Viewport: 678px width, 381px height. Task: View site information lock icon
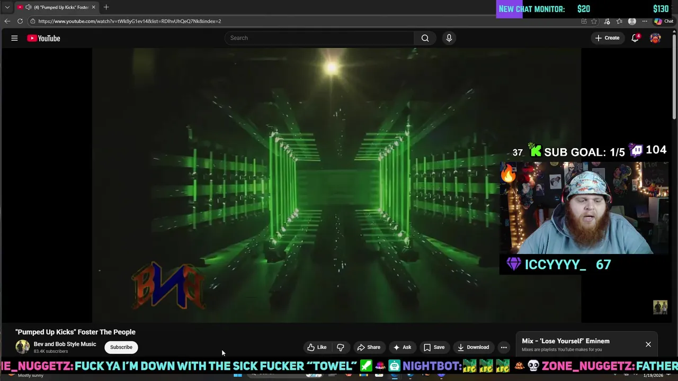tap(33, 21)
